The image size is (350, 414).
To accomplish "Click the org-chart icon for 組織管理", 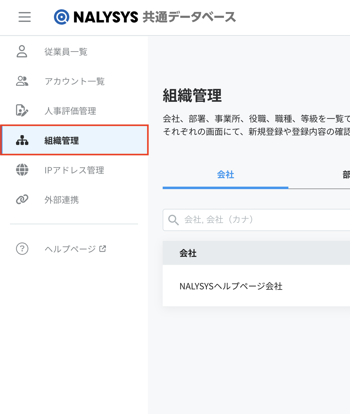I will (22, 140).
